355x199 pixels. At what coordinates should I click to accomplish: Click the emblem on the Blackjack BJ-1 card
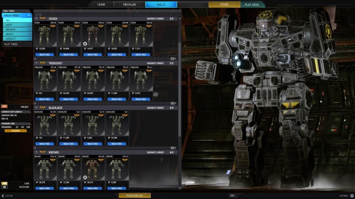pos(125,115)
